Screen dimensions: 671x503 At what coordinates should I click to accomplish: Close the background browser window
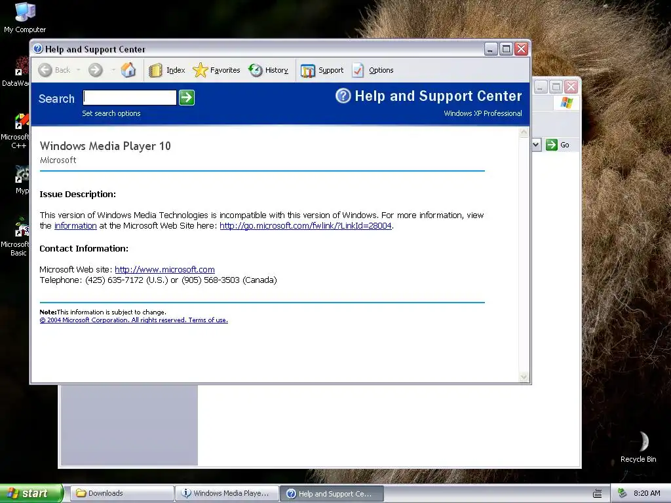pyautogui.click(x=571, y=87)
